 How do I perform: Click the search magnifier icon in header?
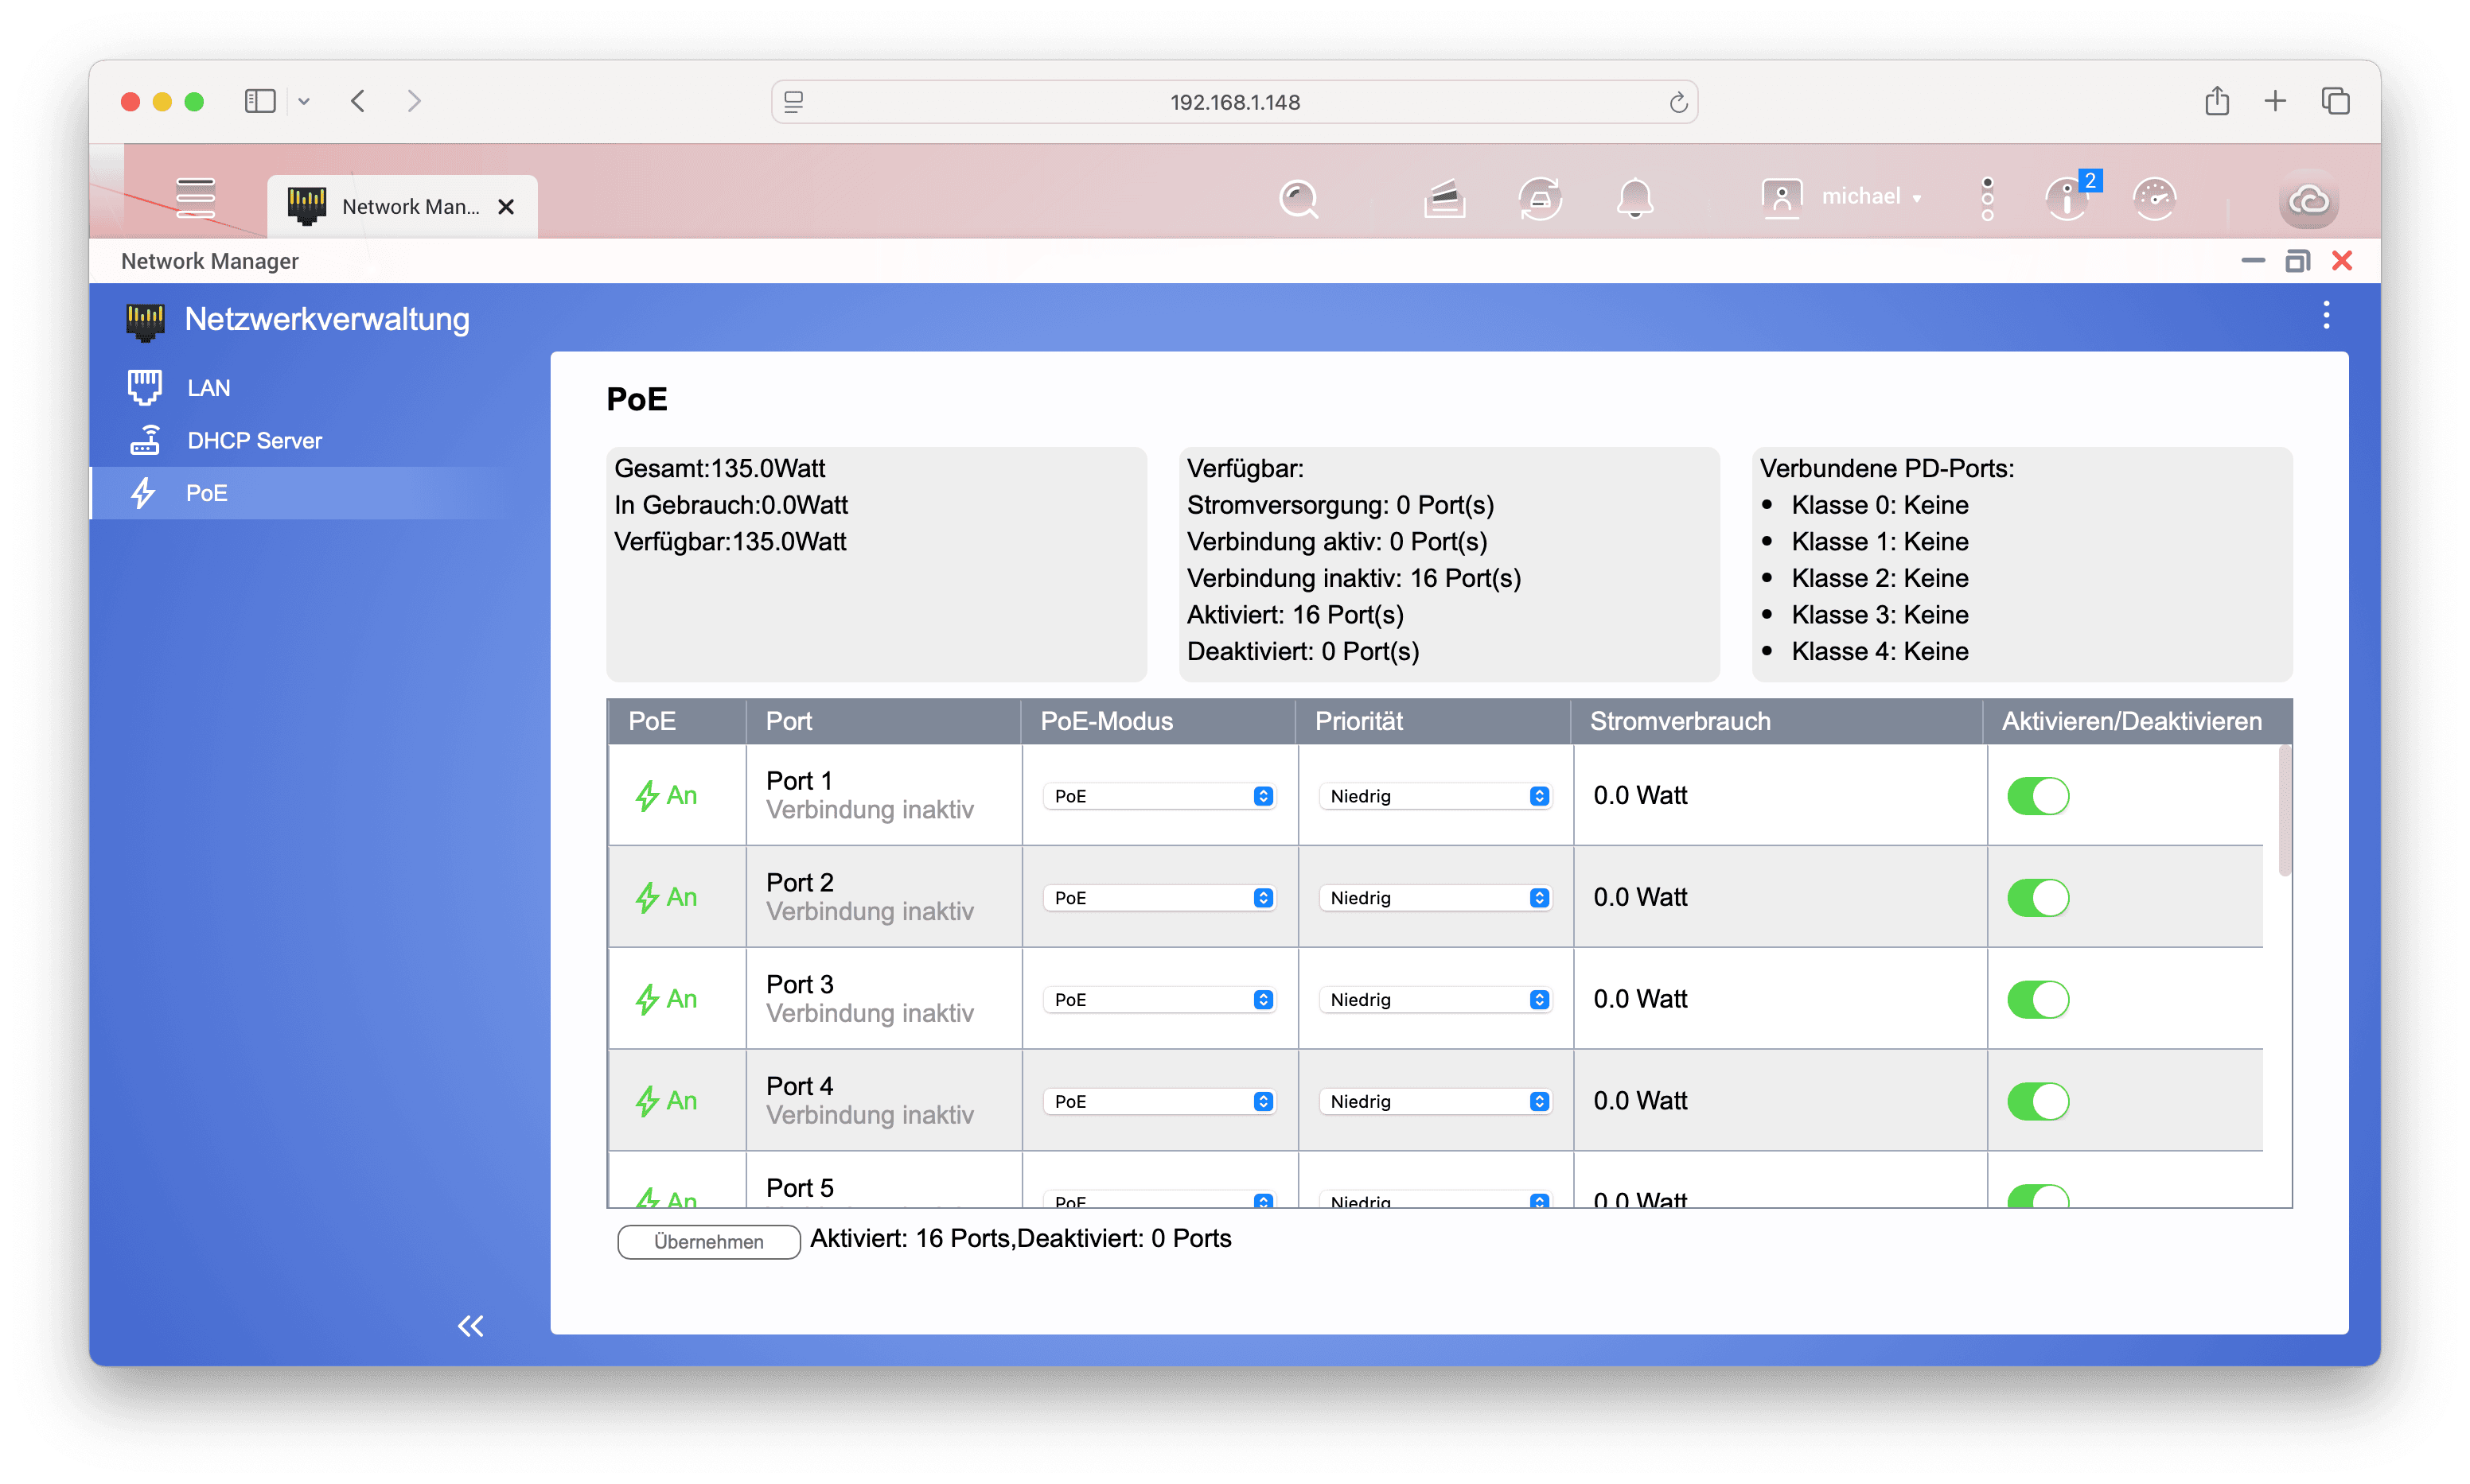point(1299,199)
